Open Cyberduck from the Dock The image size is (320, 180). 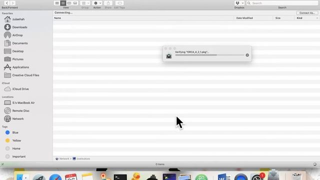click(136, 176)
